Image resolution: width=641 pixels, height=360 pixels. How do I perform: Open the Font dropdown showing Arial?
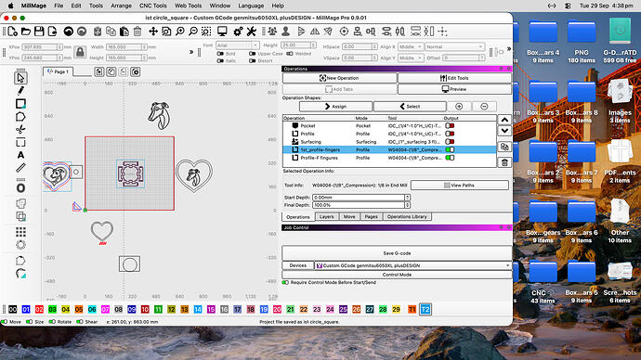coord(237,45)
